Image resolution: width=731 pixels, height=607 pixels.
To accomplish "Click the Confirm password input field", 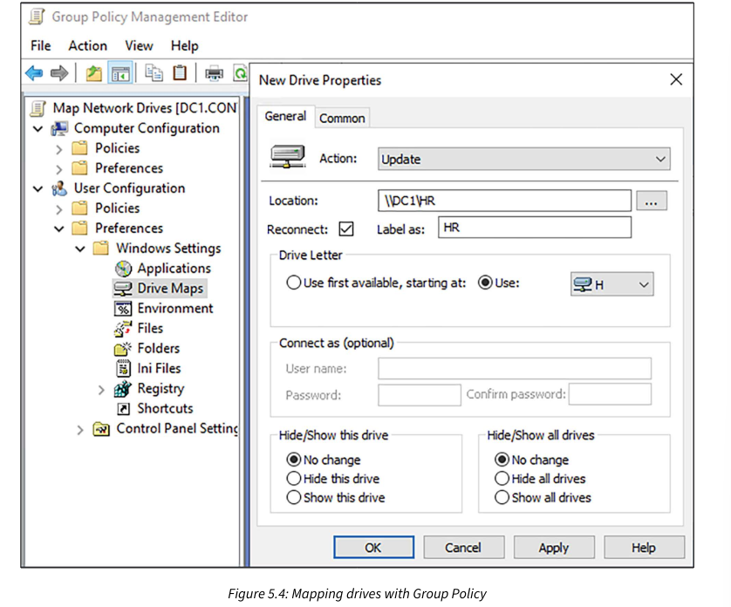I will (610, 394).
